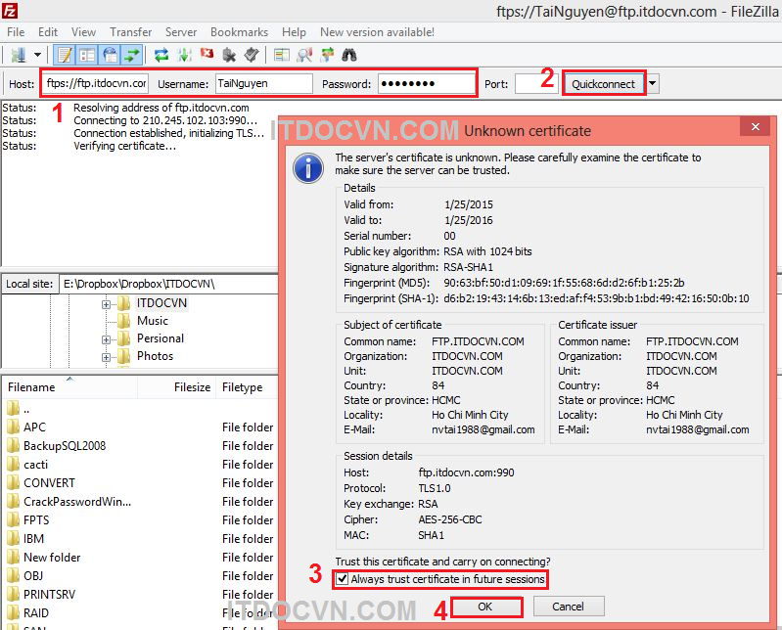Open the Transfer menu
This screenshot has width=782, height=630.
click(130, 32)
